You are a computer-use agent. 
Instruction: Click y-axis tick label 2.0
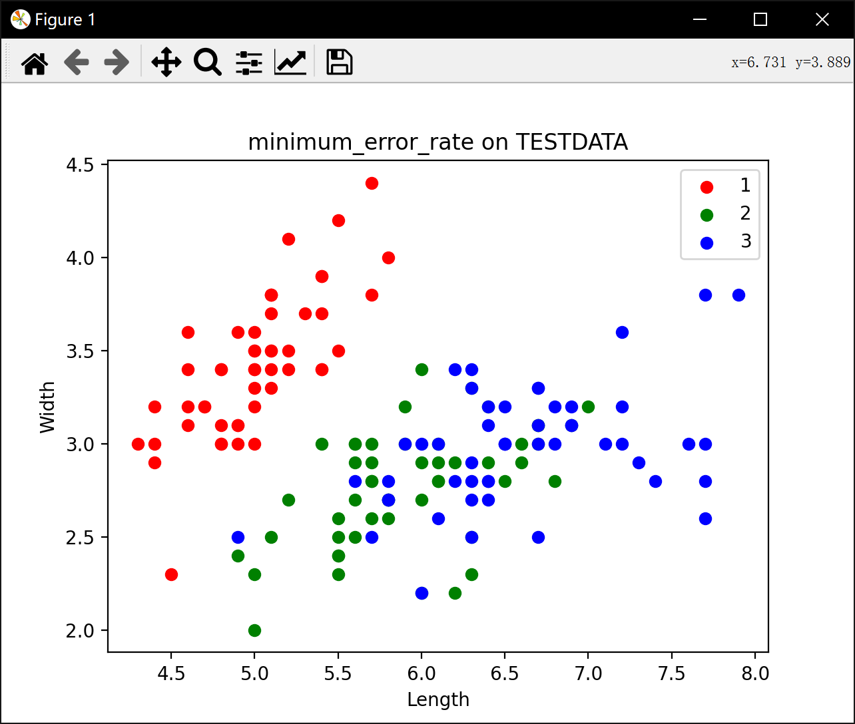79,630
